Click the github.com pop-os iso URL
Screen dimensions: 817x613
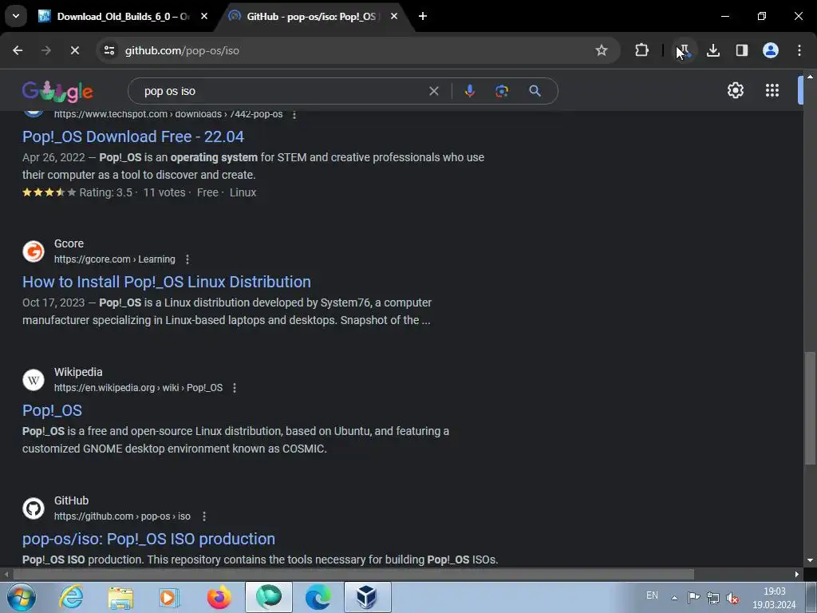coord(122,516)
